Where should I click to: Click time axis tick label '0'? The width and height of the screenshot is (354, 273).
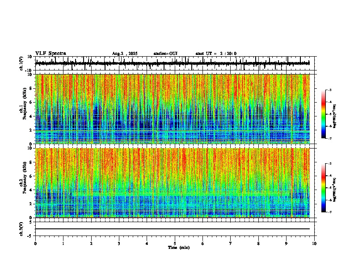35,244
